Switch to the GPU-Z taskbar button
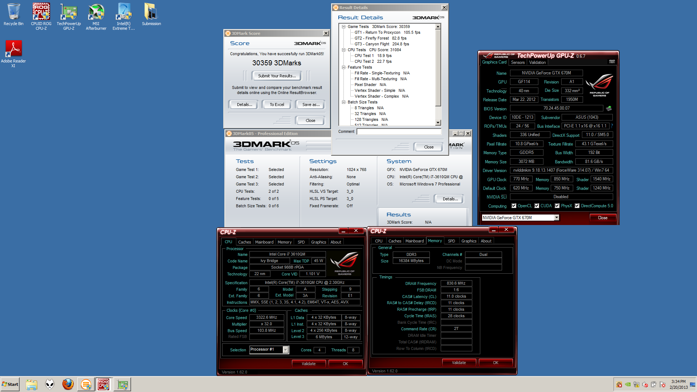Viewport: 697px width, 392px height. [x=122, y=384]
